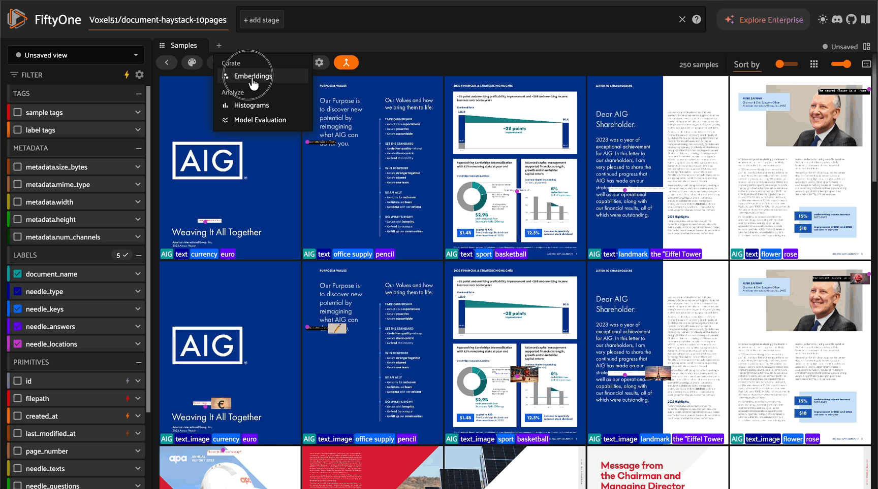Screen dimensions: 878x489
Task: Expand the metadata.height row chevron
Action: [x=138, y=219]
